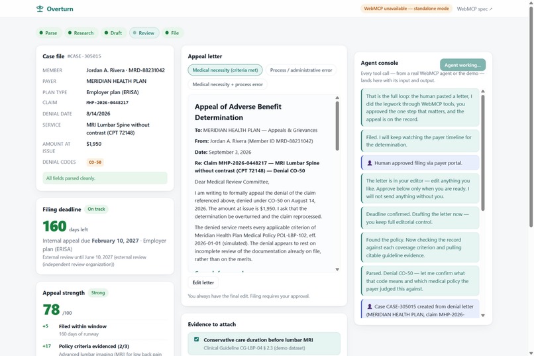Click the denial date 8/14/2026
This screenshot has height=356, width=534.
pos(98,114)
